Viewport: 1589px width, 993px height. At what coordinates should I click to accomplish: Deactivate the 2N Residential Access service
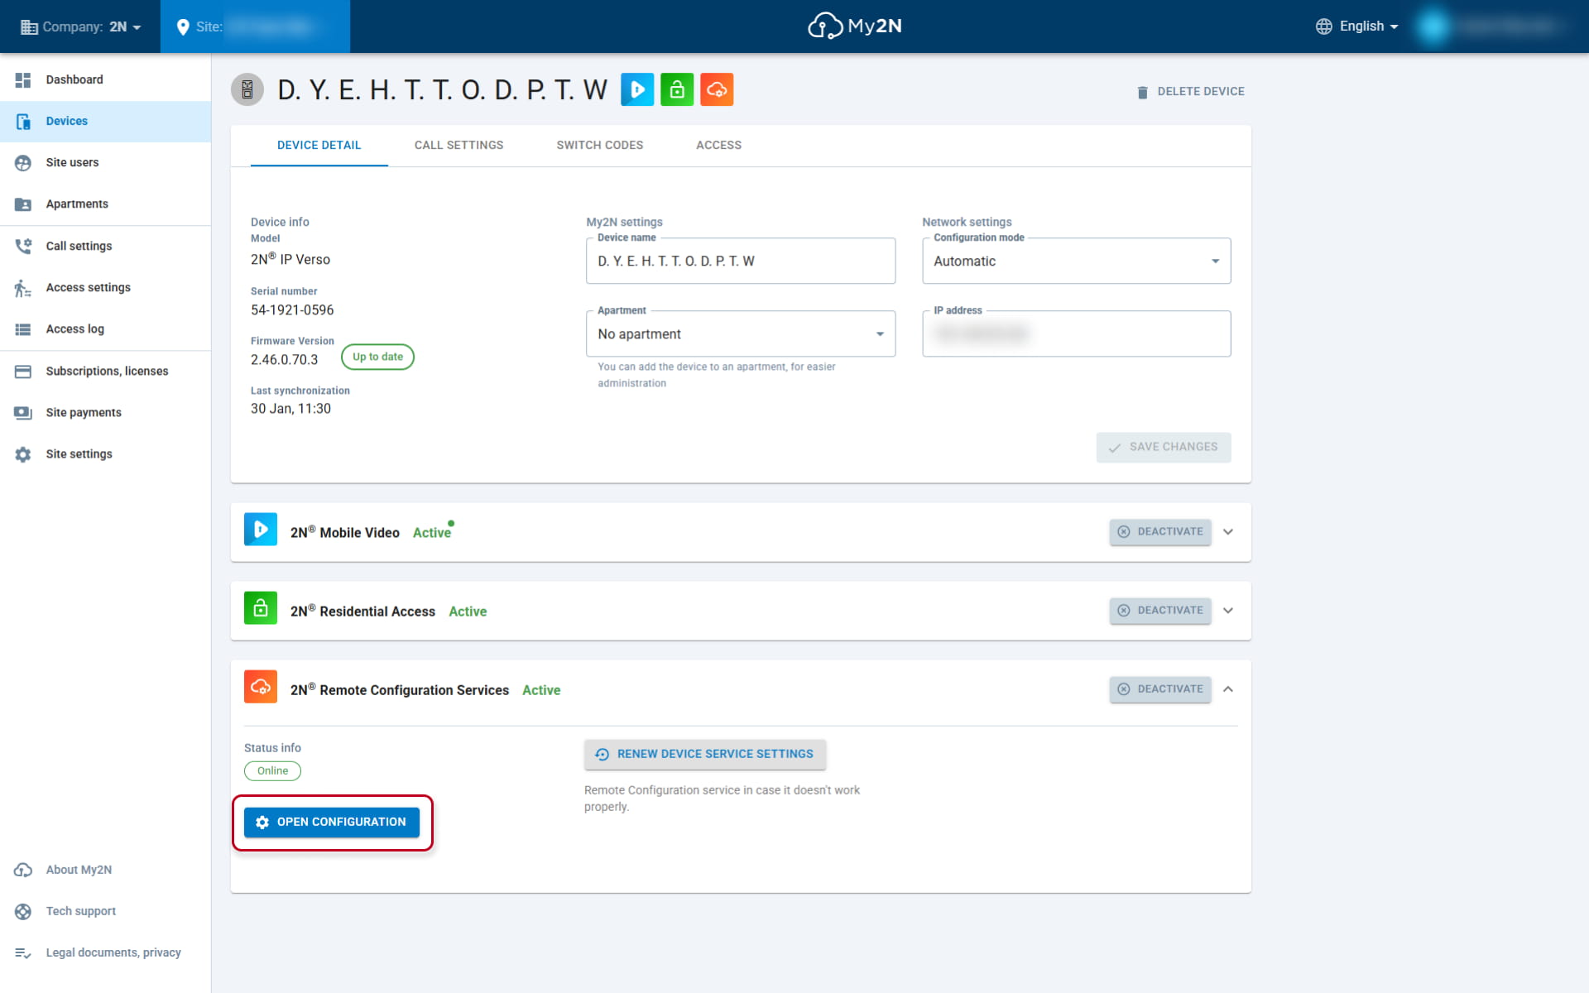(x=1160, y=611)
